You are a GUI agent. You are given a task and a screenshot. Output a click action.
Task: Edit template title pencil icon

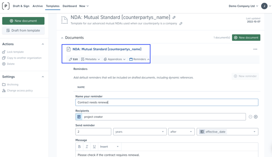[174, 17]
